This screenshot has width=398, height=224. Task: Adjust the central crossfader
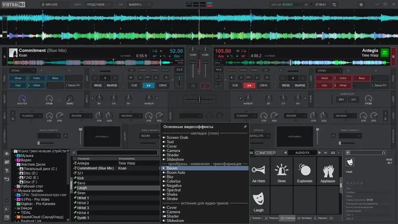(x=199, y=99)
